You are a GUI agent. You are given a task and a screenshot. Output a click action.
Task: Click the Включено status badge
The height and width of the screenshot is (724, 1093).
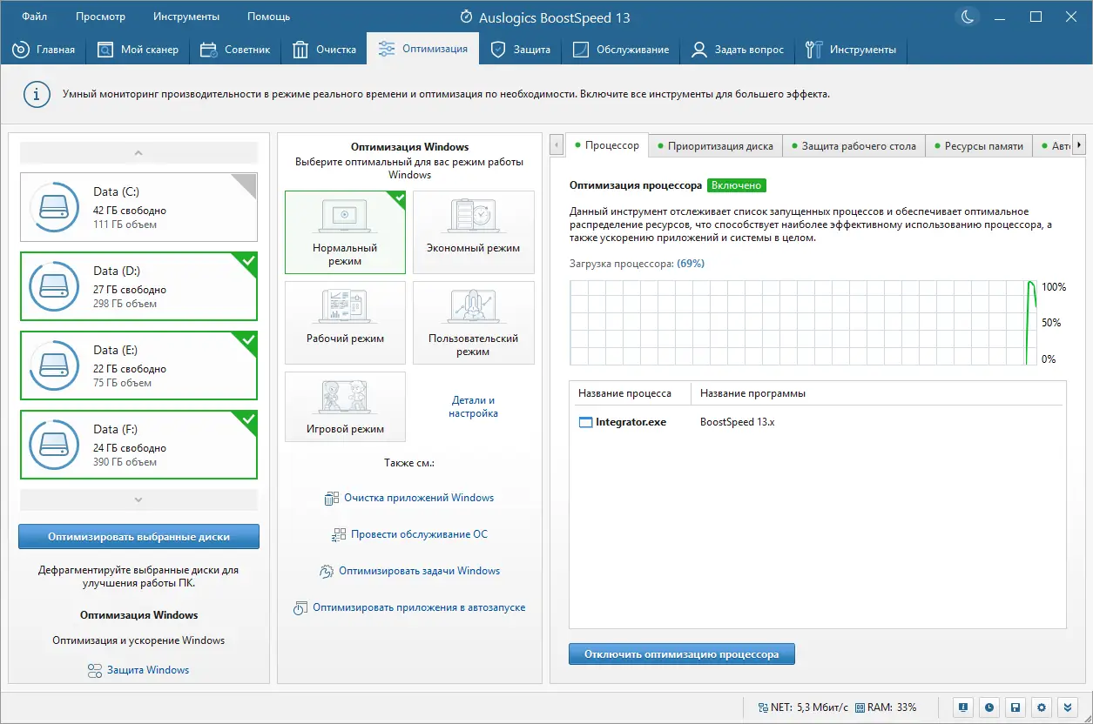click(737, 185)
